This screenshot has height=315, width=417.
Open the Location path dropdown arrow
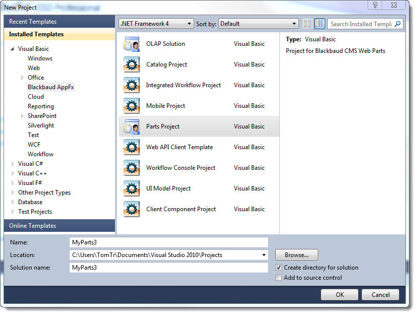tap(264, 255)
